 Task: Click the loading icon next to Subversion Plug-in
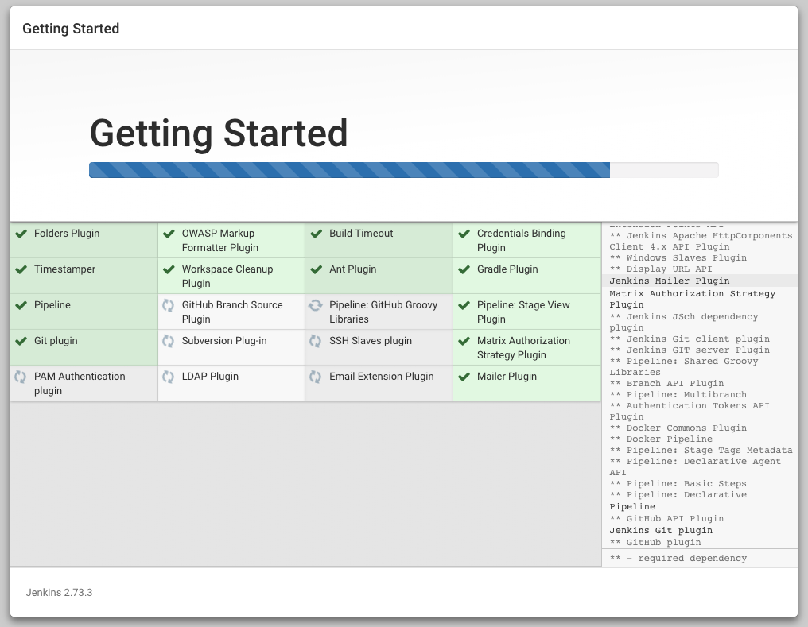tap(168, 341)
